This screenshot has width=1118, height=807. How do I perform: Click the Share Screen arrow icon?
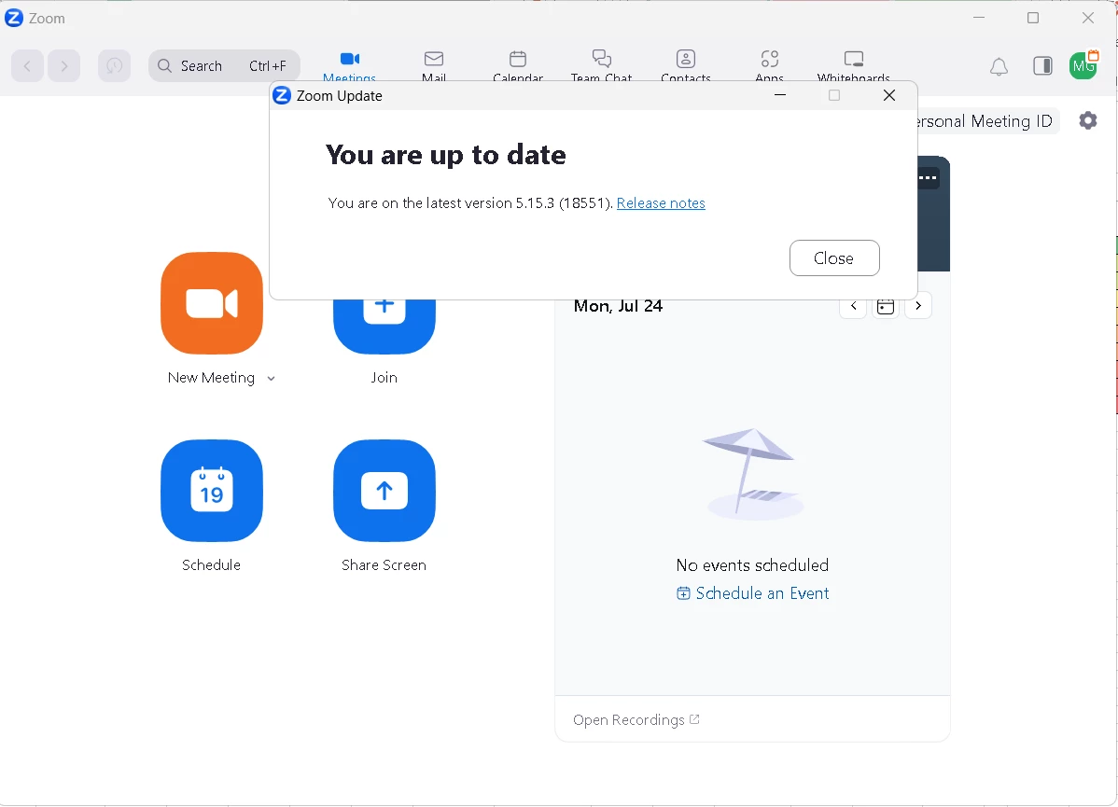point(384,491)
